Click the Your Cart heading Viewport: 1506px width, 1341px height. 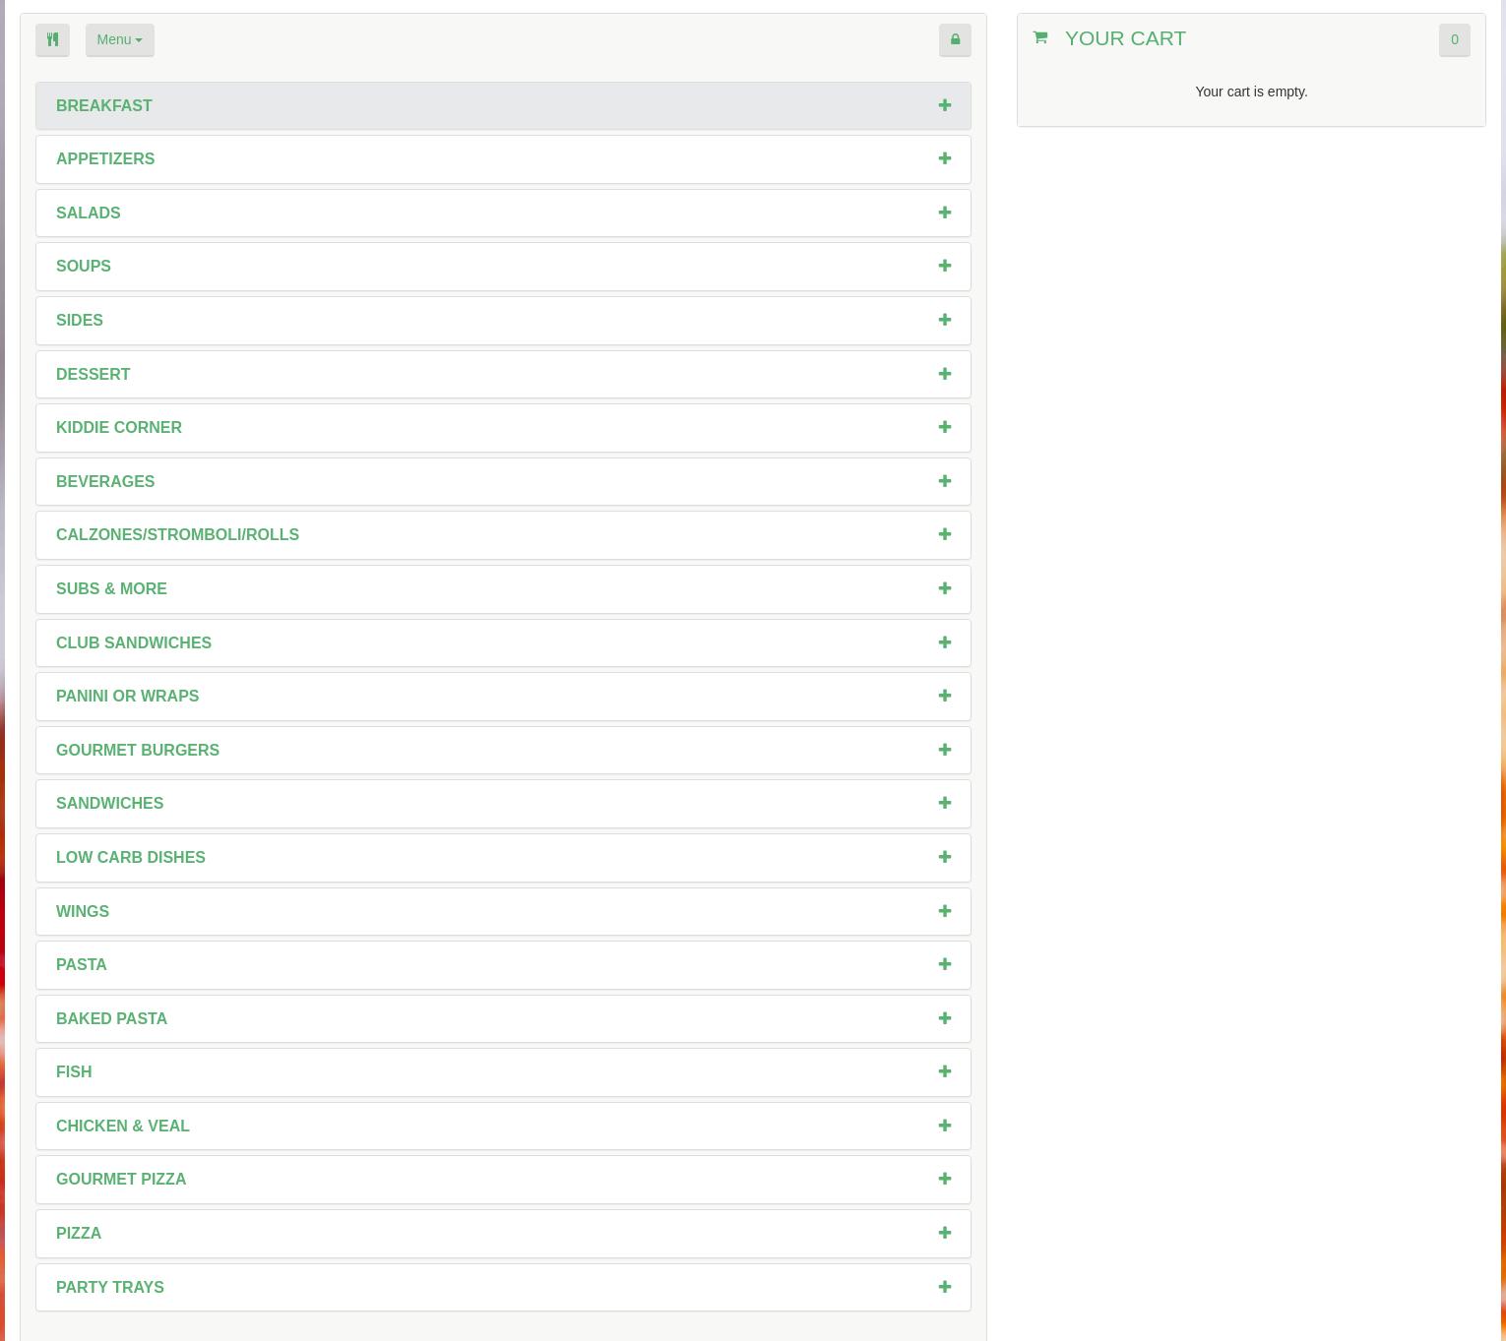tap(1125, 38)
